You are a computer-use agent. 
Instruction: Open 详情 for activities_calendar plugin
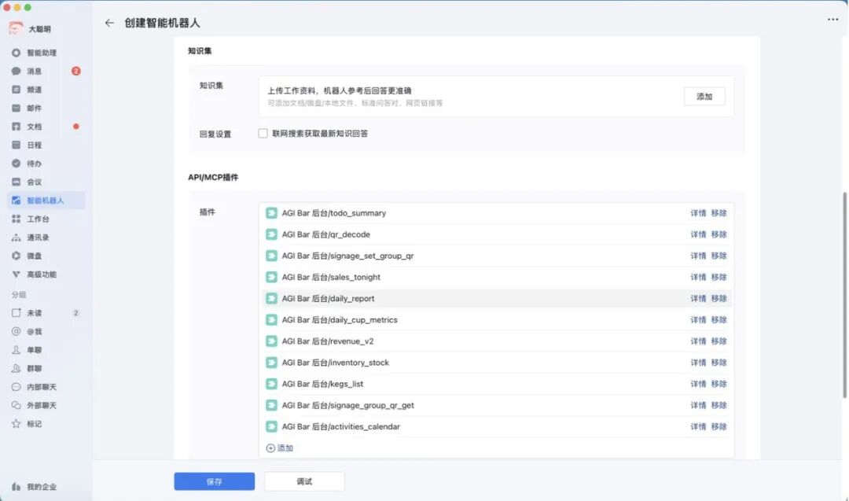(698, 427)
